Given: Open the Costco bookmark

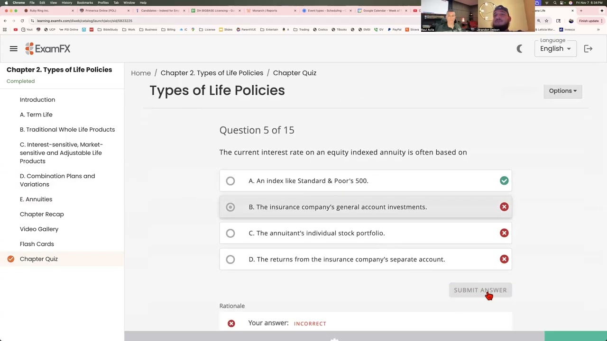Looking at the screenshot, I should 320,29.
